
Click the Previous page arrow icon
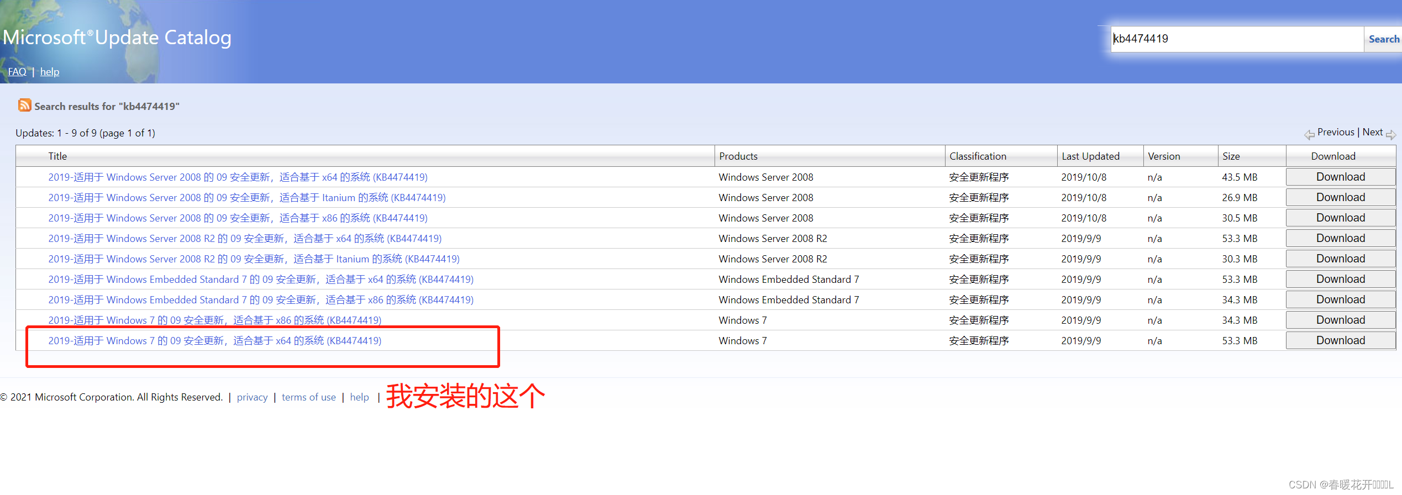click(1309, 134)
